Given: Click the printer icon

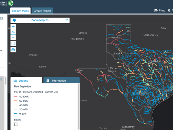Looking at the screenshot, I should pos(156,11).
